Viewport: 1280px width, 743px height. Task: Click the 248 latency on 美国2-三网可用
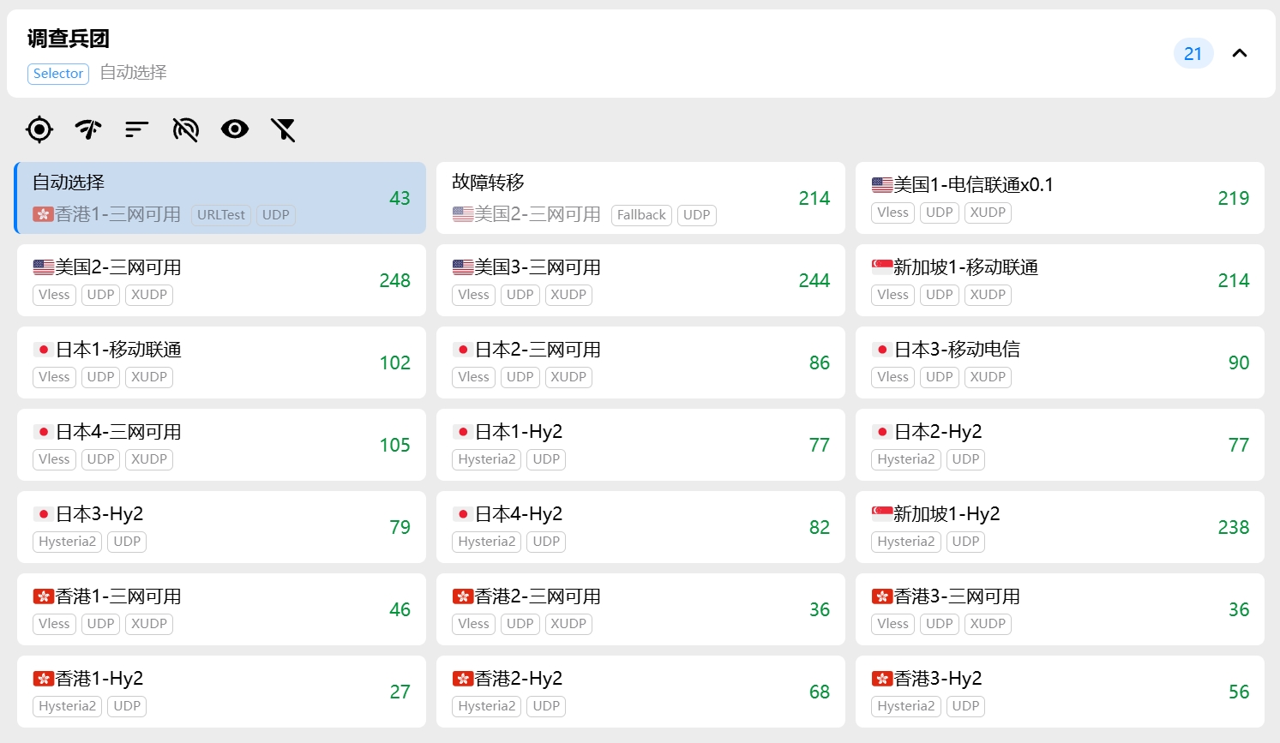click(x=394, y=280)
